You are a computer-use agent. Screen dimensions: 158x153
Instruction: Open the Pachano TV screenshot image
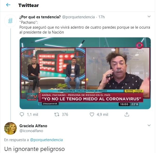[85, 73]
